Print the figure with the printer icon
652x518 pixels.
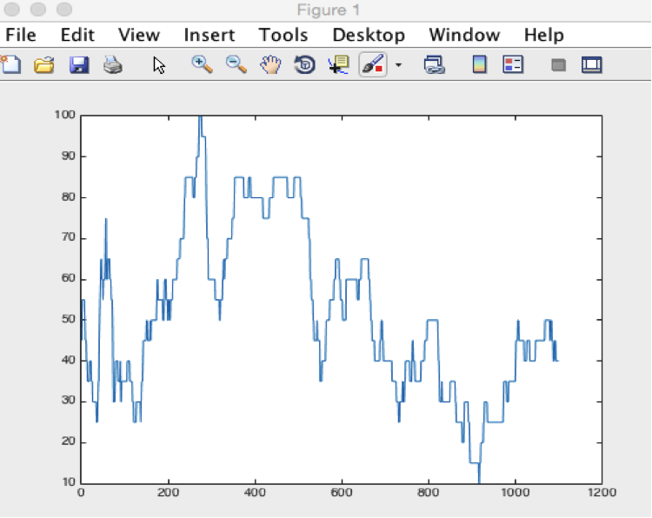[113, 64]
